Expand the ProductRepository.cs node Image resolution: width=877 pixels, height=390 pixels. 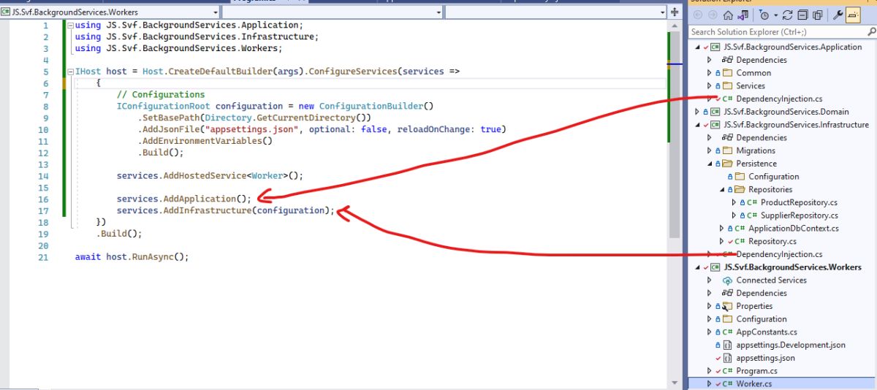point(733,202)
